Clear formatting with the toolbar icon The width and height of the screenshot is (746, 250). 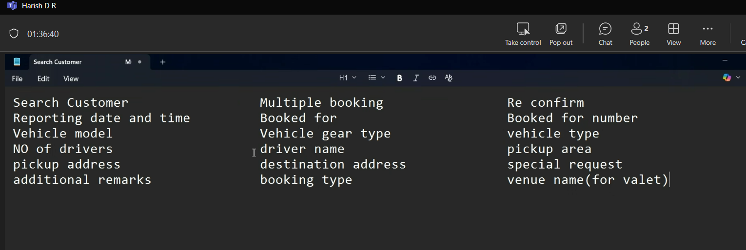(449, 78)
